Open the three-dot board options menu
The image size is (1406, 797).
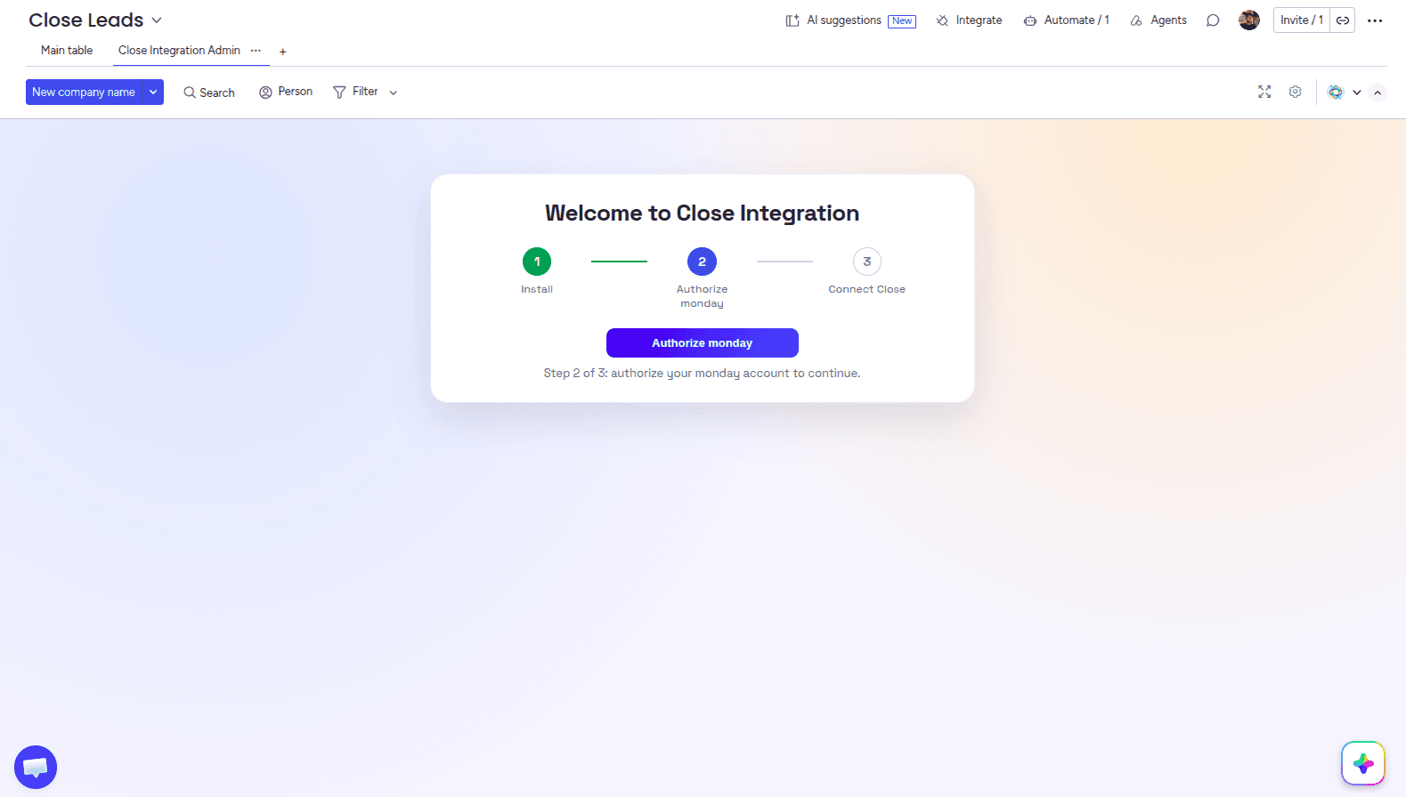click(x=1375, y=20)
